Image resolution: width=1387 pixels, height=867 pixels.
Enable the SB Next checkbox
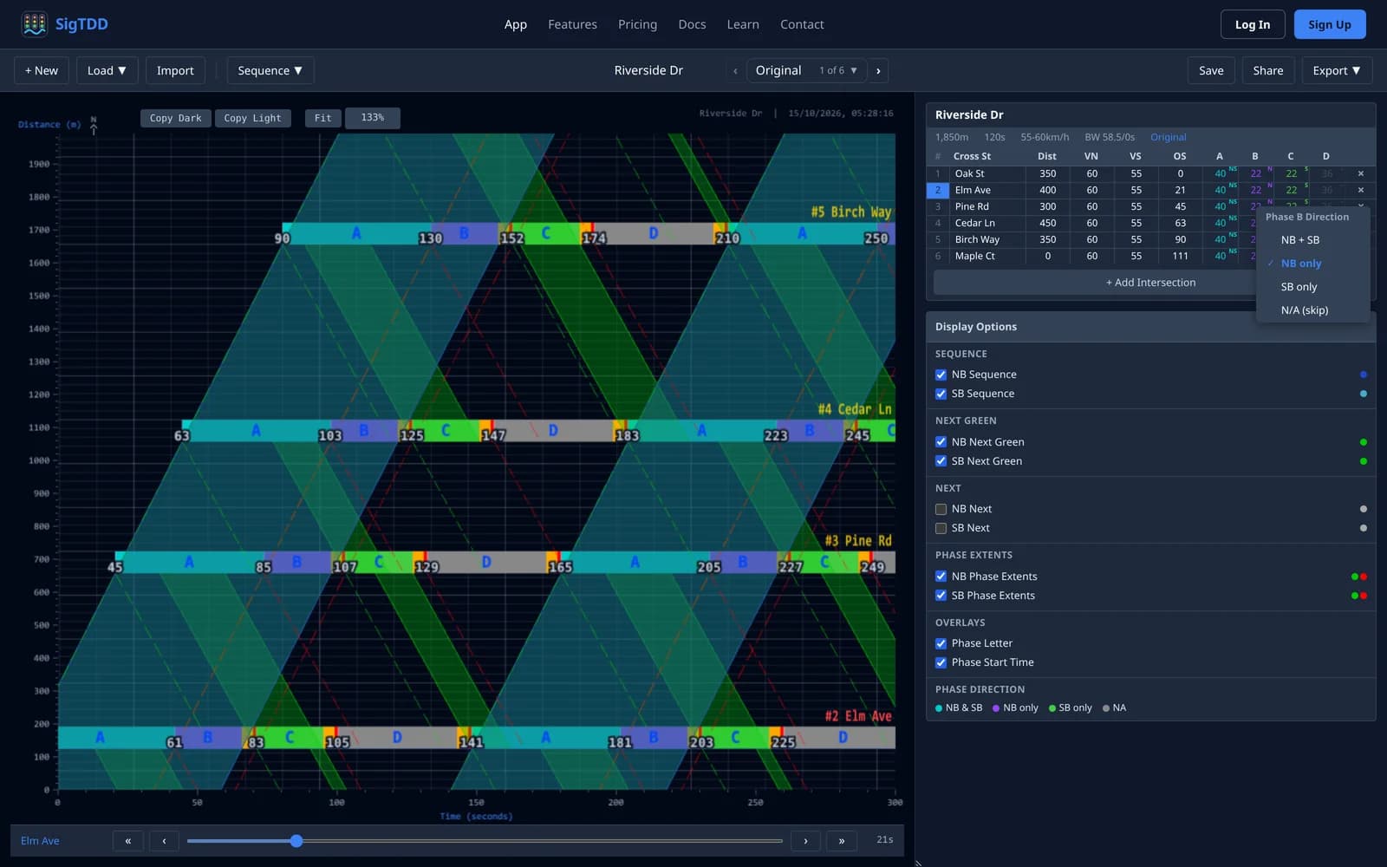941,528
